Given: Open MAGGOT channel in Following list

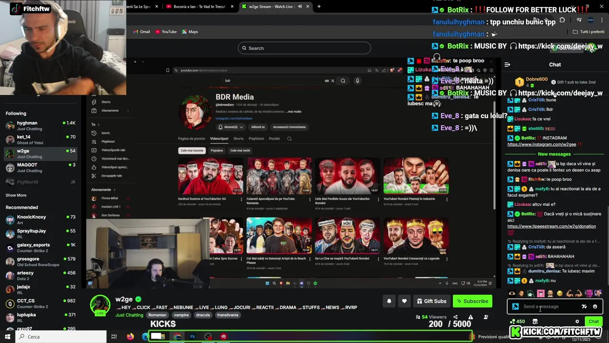Looking at the screenshot, I should pyautogui.click(x=40, y=168).
